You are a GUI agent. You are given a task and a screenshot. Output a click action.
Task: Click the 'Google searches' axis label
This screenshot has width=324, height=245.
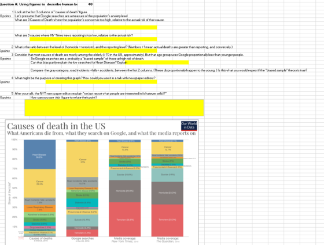82,239
